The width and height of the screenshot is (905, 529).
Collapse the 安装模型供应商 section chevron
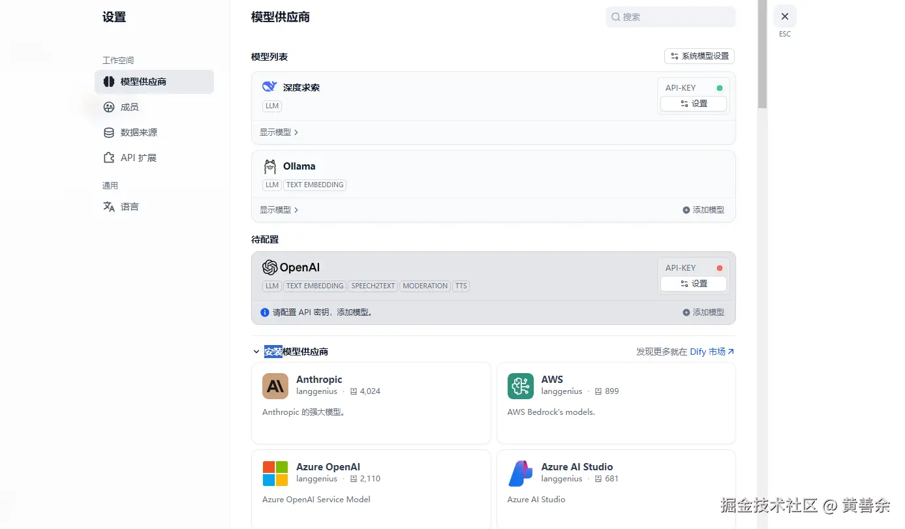256,352
